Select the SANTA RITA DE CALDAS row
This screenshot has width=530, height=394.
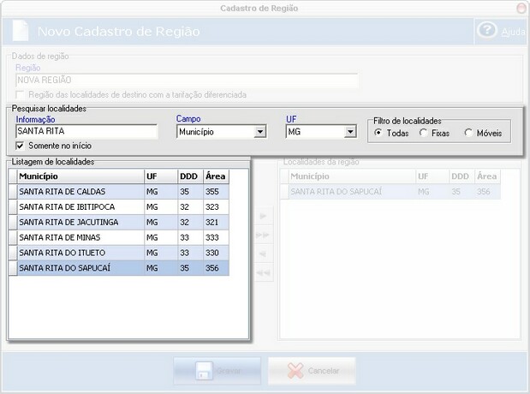point(119,191)
